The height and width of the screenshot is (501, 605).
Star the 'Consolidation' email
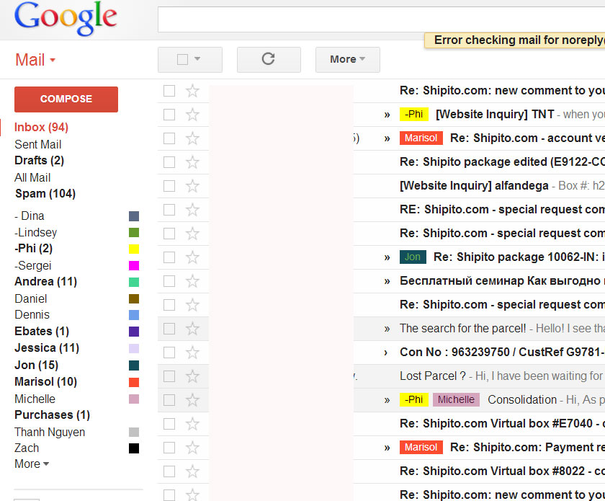pos(192,400)
